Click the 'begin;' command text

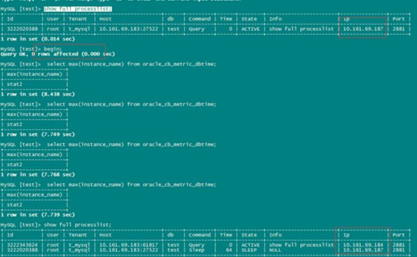point(53,49)
